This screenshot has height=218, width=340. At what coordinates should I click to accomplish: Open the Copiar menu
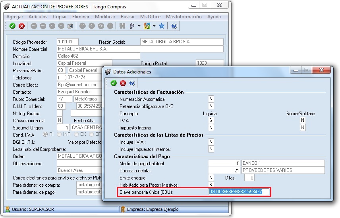tap(60, 17)
